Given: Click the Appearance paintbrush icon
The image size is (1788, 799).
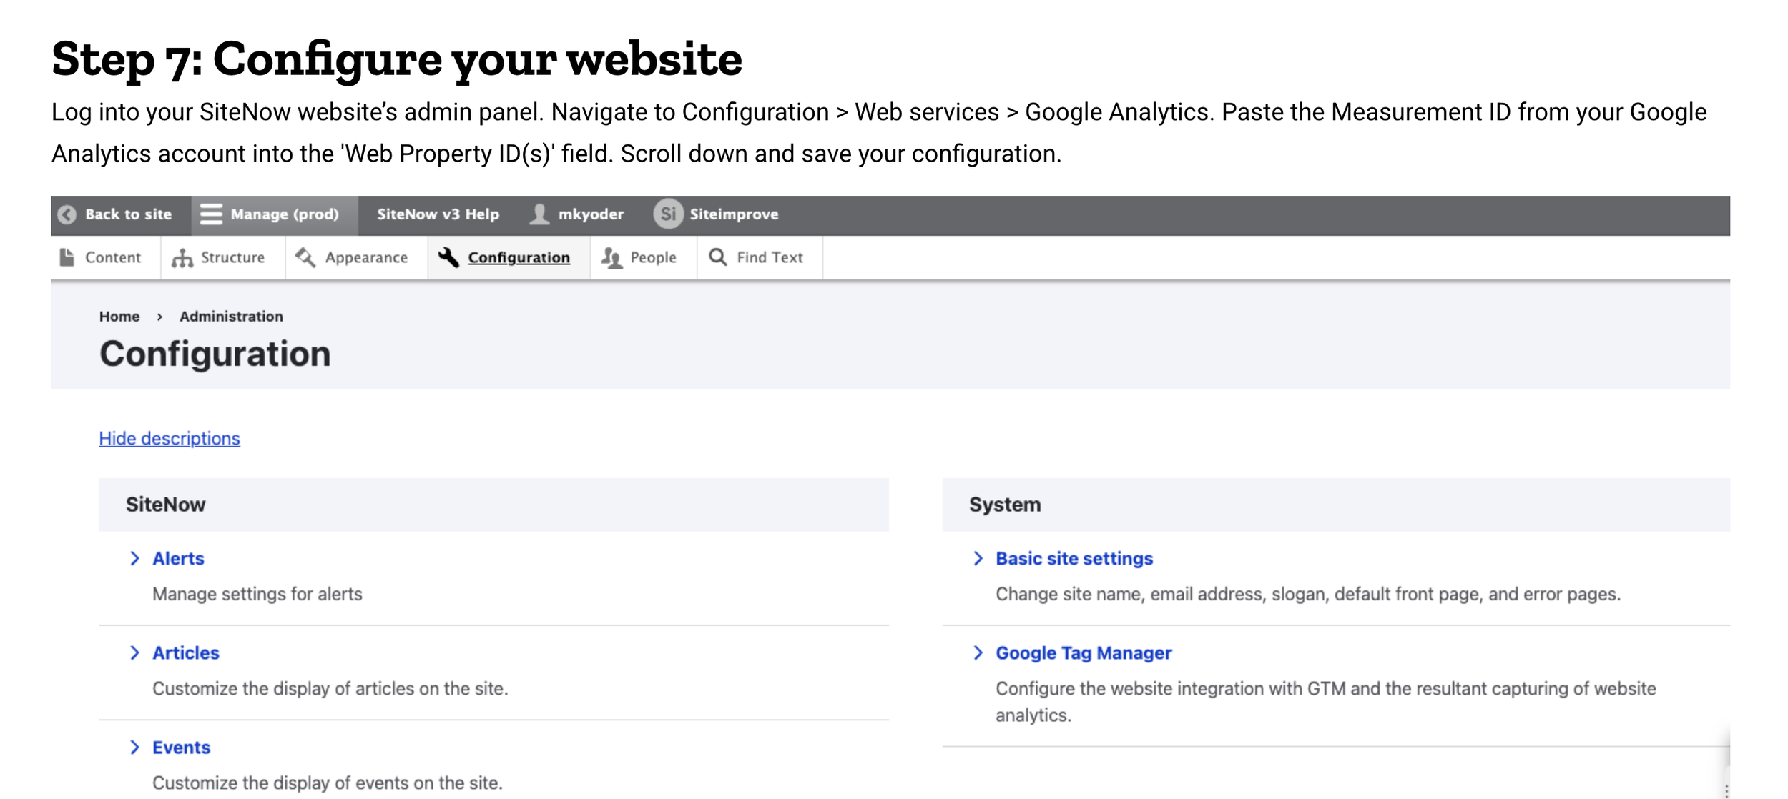Looking at the screenshot, I should (305, 257).
